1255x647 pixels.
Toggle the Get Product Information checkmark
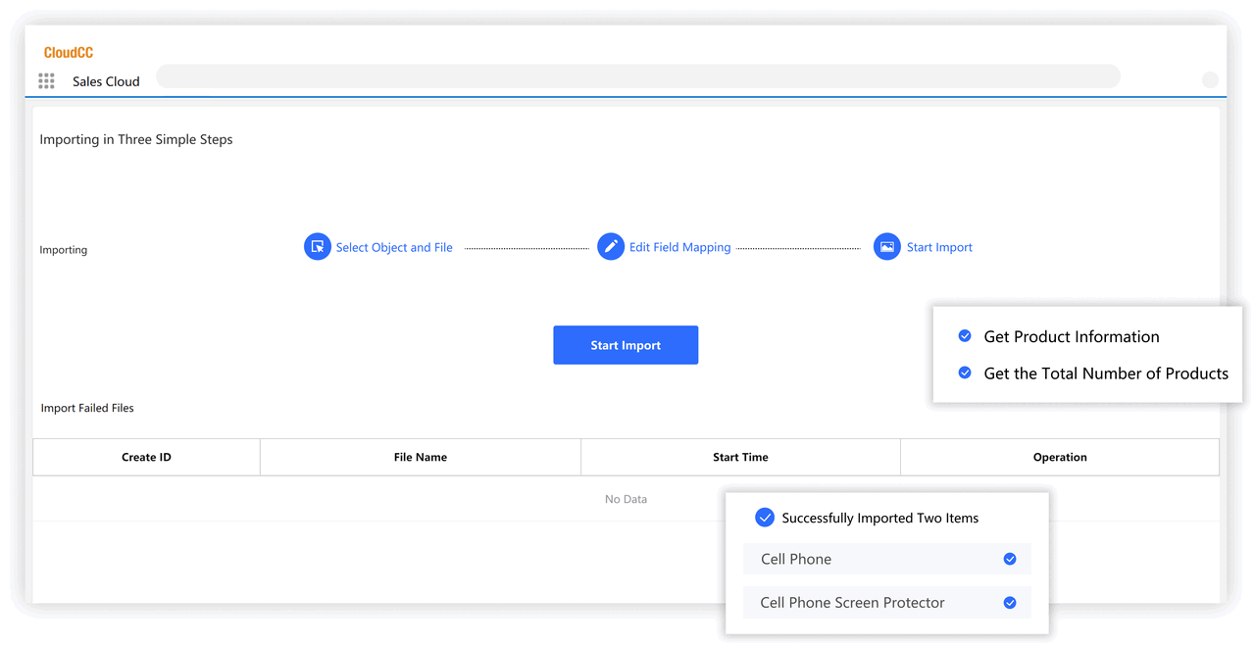tap(965, 336)
